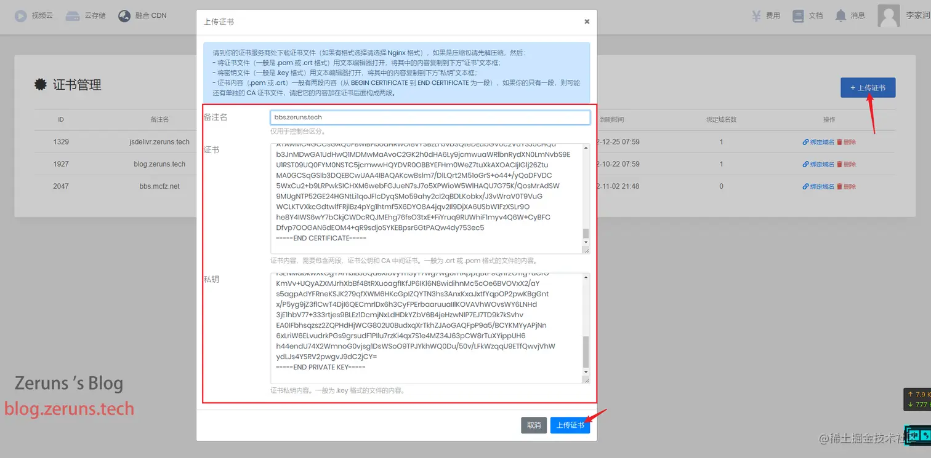Click the network speed widget
The height and width of the screenshot is (458, 931).
[x=917, y=400]
